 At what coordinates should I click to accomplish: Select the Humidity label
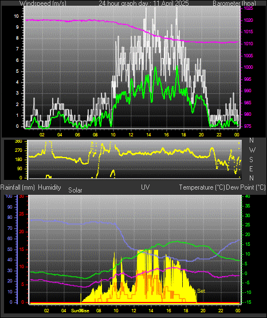click(x=49, y=187)
